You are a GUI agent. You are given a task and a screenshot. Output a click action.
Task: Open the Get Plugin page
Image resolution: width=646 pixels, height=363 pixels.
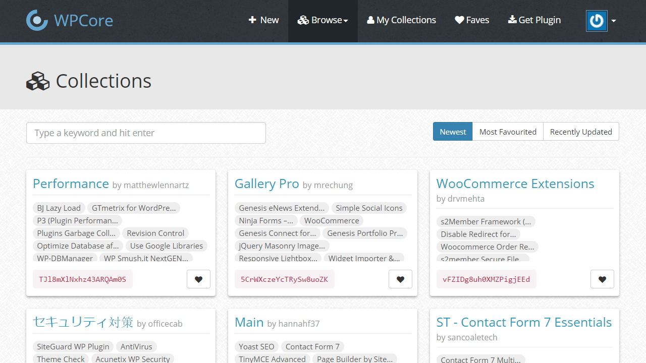pos(534,20)
